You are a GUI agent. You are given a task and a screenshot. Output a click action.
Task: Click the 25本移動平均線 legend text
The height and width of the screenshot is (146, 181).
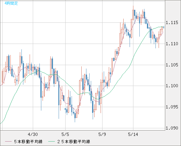[x=74, y=142]
